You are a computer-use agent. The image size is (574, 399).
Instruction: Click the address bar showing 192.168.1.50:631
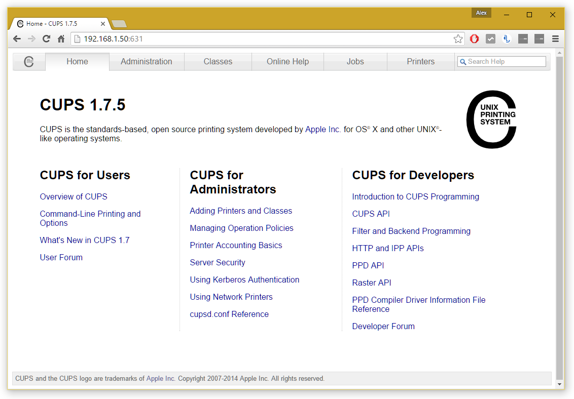pyautogui.click(x=267, y=38)
